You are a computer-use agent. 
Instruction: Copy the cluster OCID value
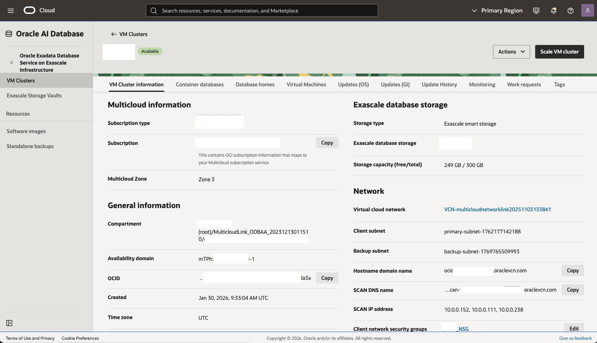pos(327,278)
